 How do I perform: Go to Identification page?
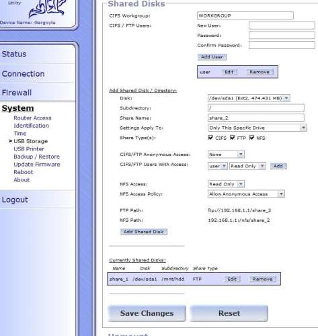31,126
